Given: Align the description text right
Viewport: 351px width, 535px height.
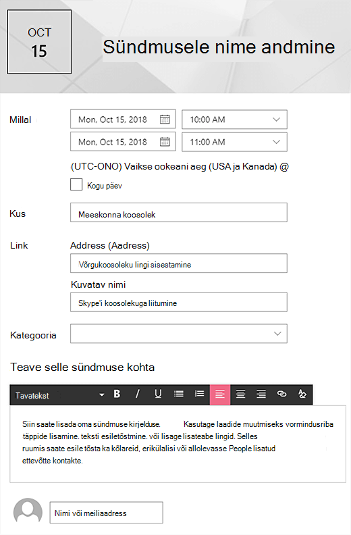Looking at the screenshot, I should pyautogui.click(x=261, y=394).
